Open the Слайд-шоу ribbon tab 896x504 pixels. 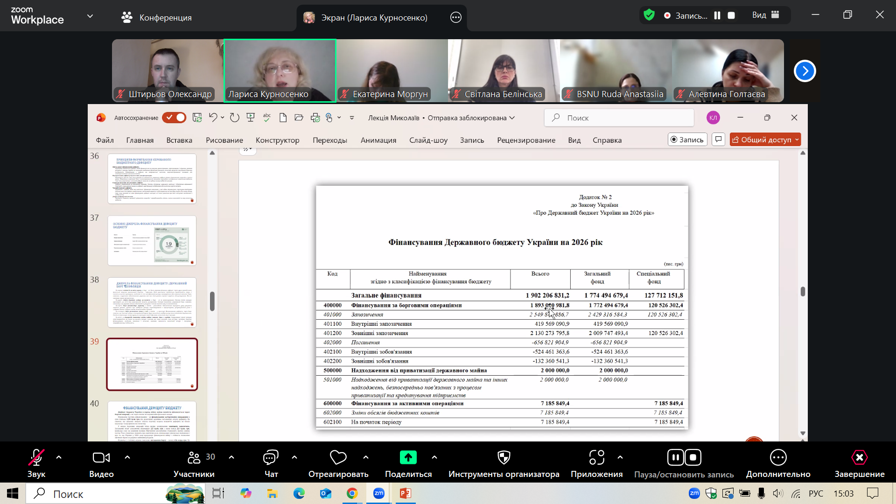coord(428,140)
